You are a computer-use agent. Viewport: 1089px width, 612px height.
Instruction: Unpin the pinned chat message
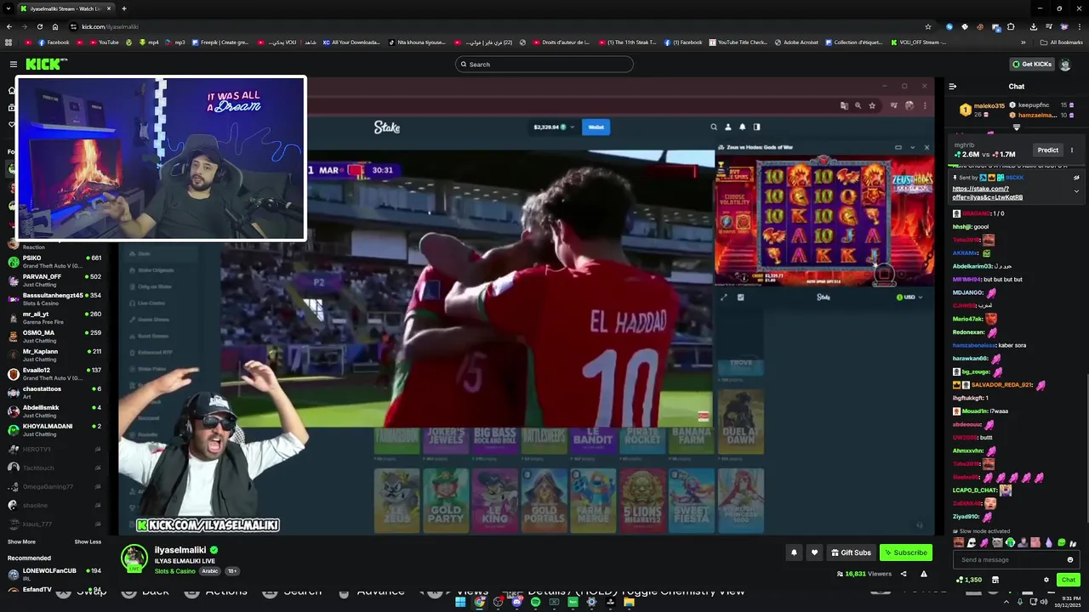pyautogui.click(x=1076, y=178)
